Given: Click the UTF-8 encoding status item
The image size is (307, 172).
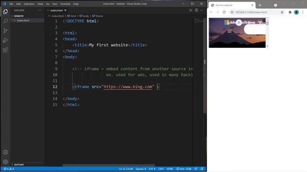Looking at the screenshot, I should coord(152,169).
